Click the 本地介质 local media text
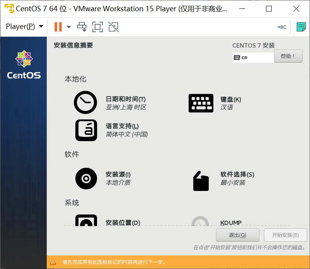Screen dimensions: 310x269 pos(118,183)
